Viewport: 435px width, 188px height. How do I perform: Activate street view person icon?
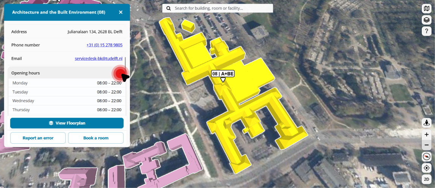pos(426,123)
